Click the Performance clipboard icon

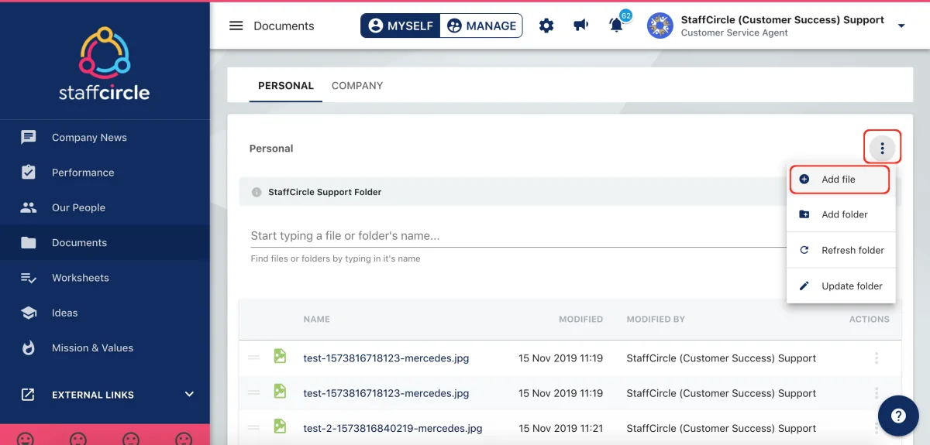coord(29,172)
